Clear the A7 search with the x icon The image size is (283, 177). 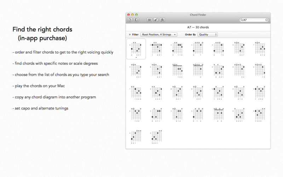[x=267, y=20]
